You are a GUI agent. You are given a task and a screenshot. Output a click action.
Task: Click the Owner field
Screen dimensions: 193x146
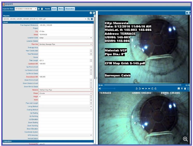(x=66, y=57)
